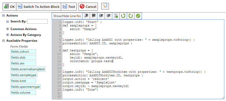Click the comment lines toolbar icon
The image size is (226, 101).
click(x=86, y=16)
